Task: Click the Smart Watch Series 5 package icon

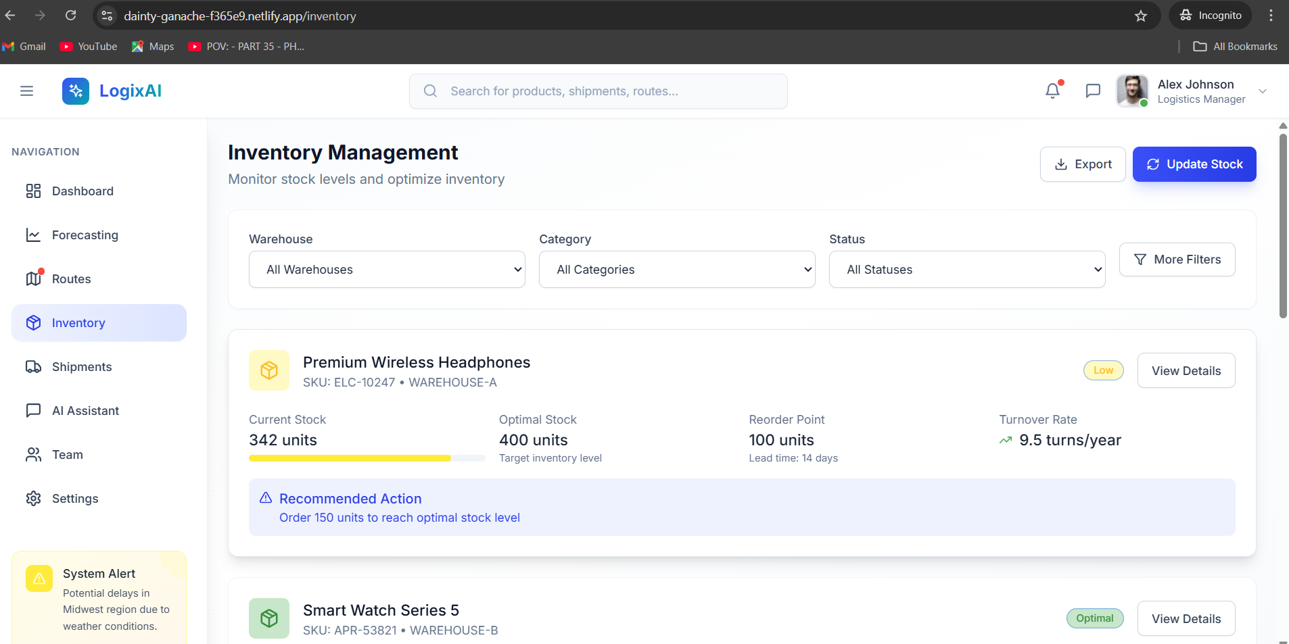Action: tap(269, 618)
